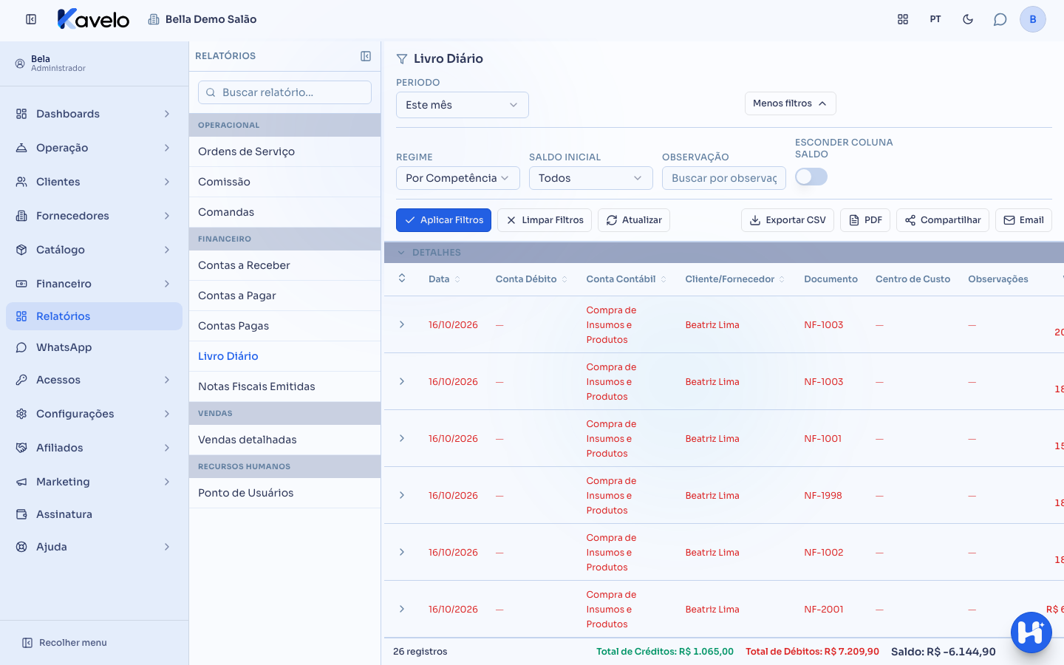
Task: Focus the Observação search field
Action: (724, 178)
